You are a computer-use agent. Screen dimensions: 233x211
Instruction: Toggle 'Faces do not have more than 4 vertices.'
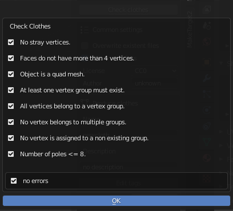(x=11, y=58)
